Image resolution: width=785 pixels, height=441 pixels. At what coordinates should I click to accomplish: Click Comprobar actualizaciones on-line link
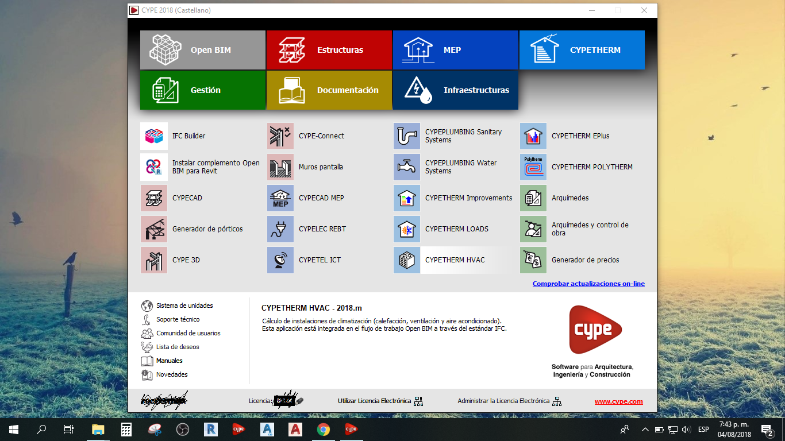point(588,284)
